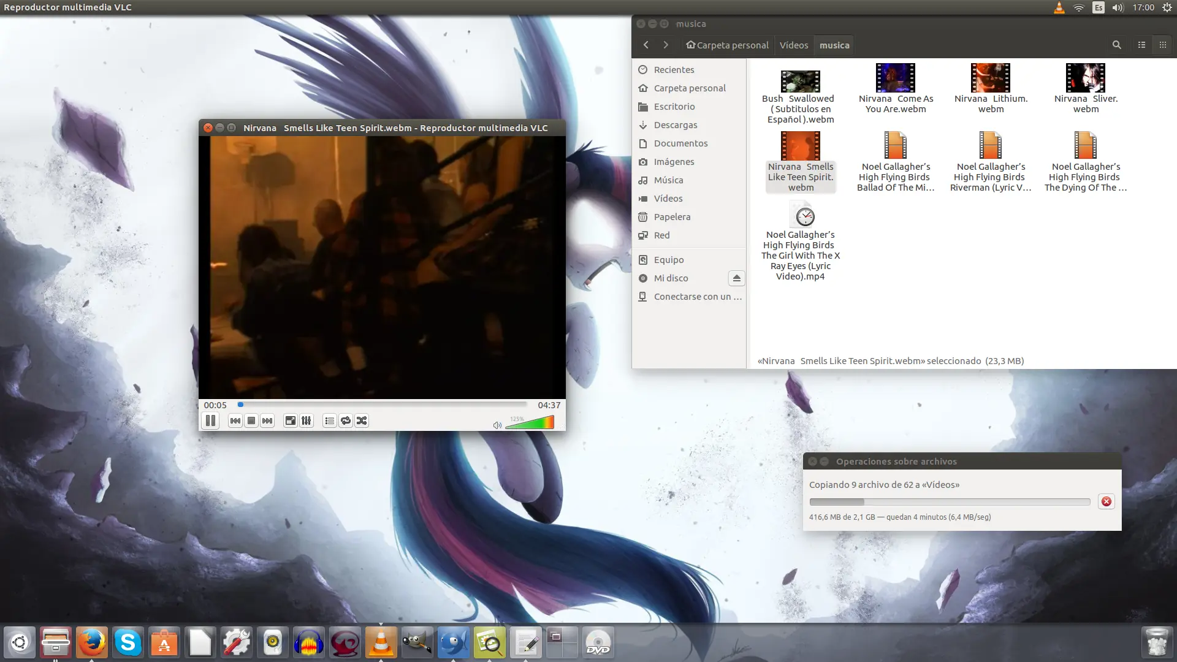Screen dimensions: 1177x662
Task: Open Carpeta personal from breadcrumb
Action: coord(728,45)
